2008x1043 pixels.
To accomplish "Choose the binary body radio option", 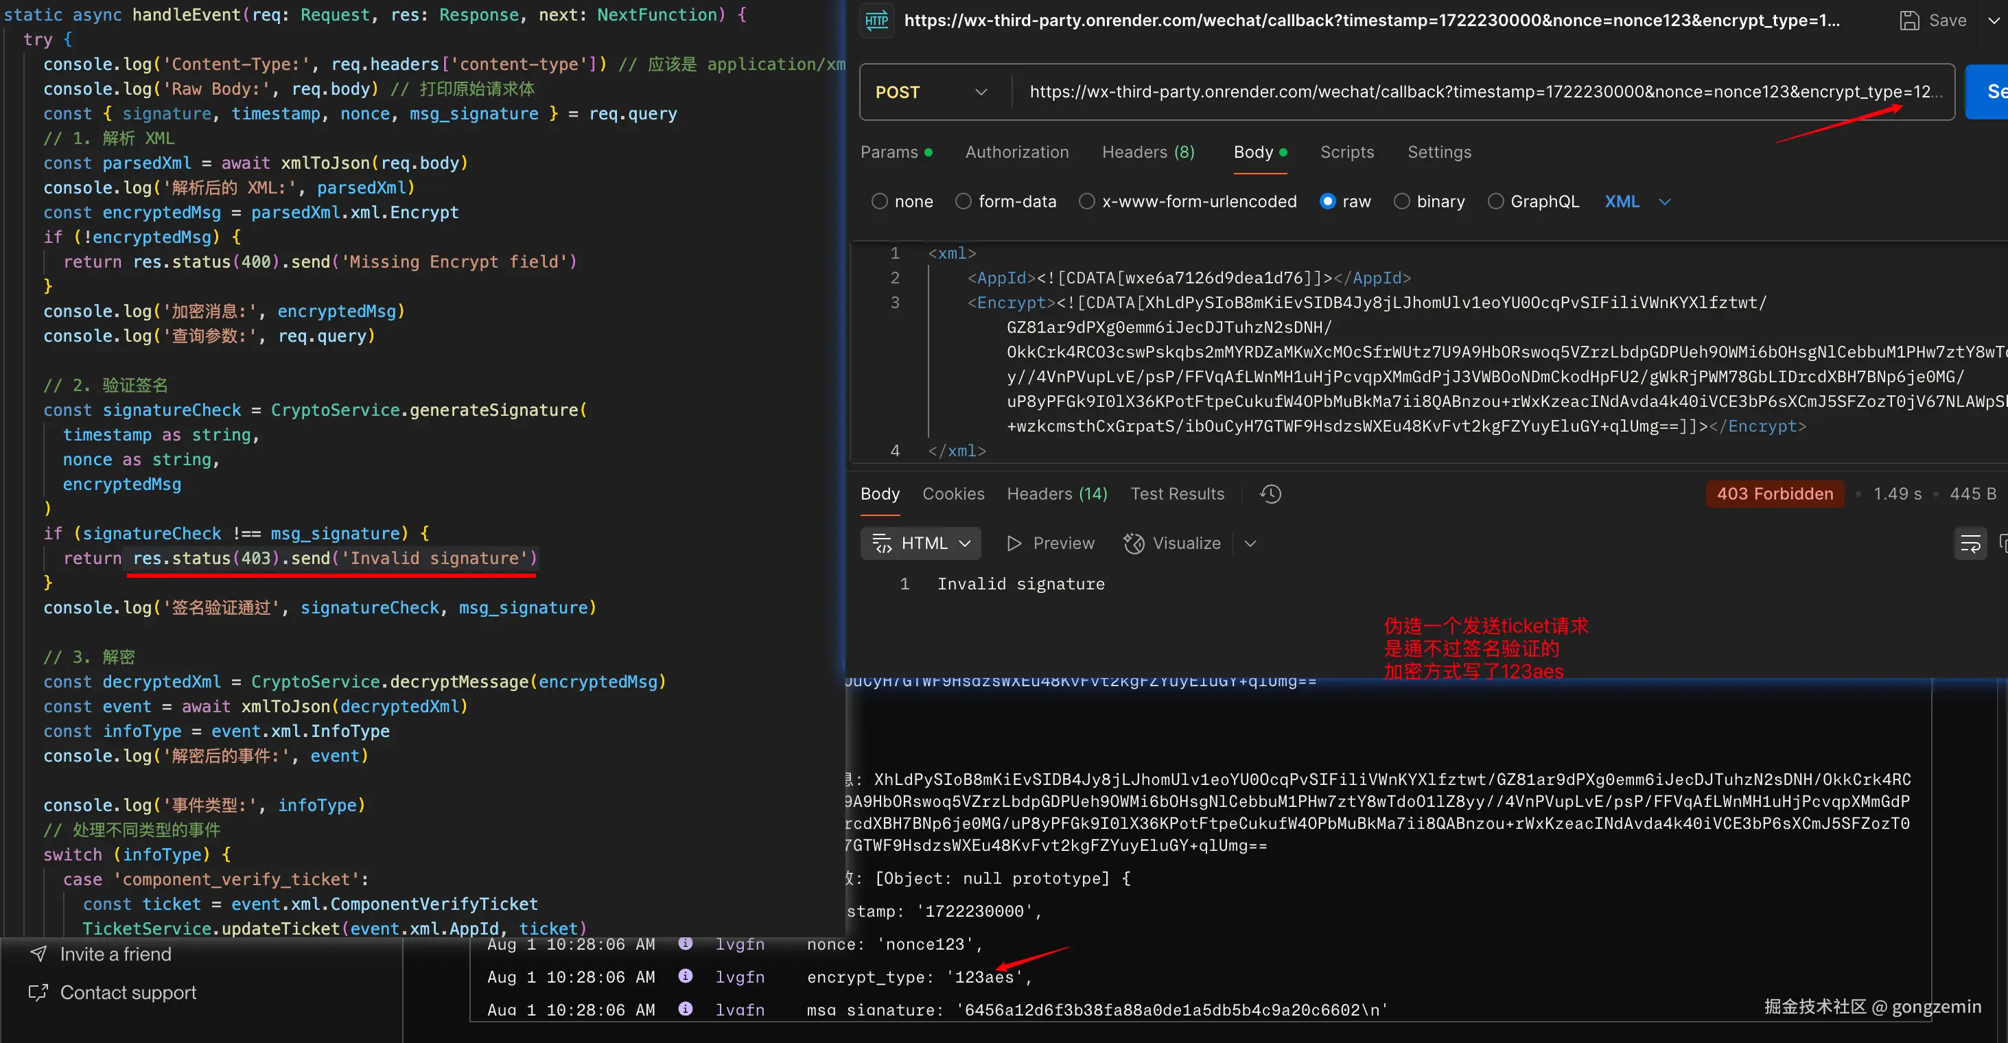I will [x=1401, y=201].
